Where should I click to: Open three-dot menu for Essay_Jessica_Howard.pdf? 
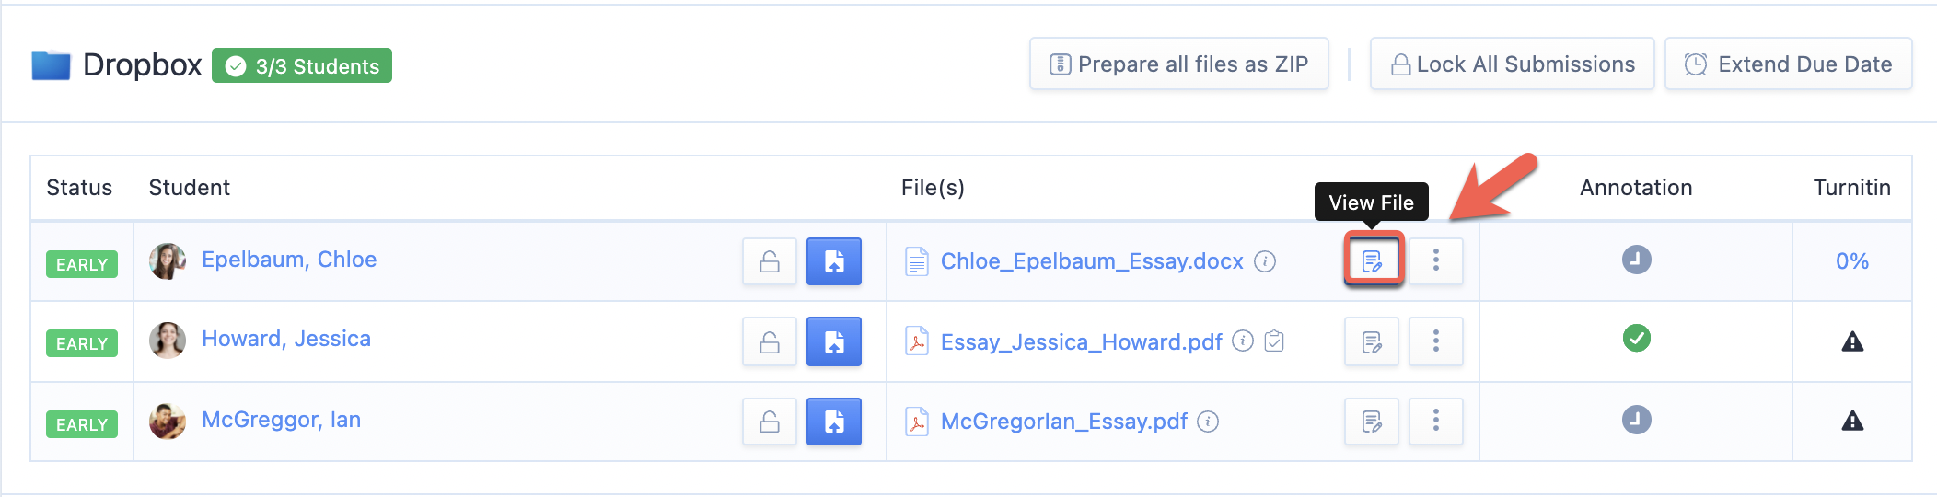[x=1436, y=341]
